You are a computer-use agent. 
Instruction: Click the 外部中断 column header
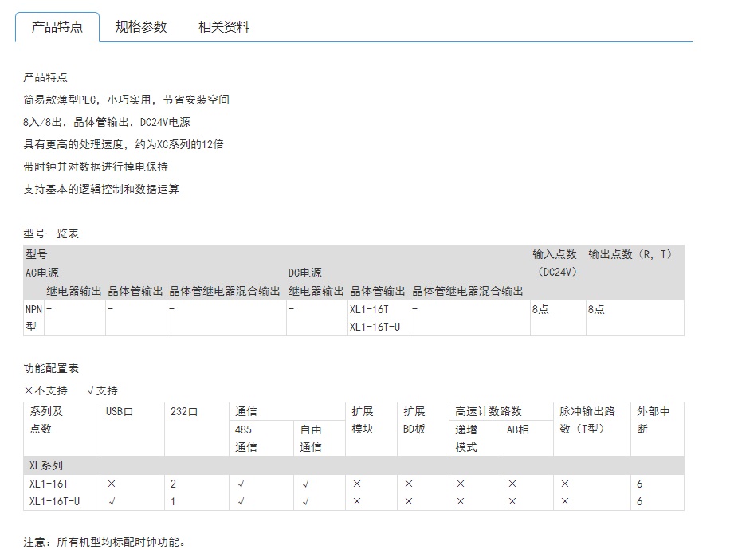pos(653,420)
